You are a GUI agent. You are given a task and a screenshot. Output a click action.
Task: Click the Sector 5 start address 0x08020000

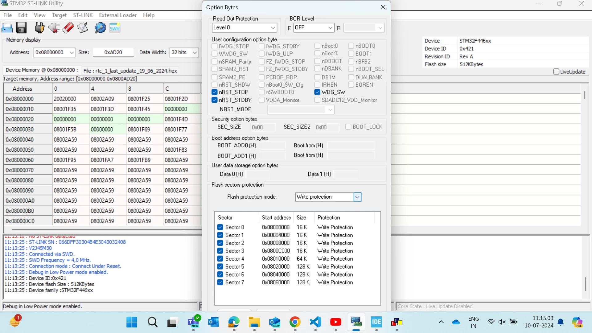276,267
